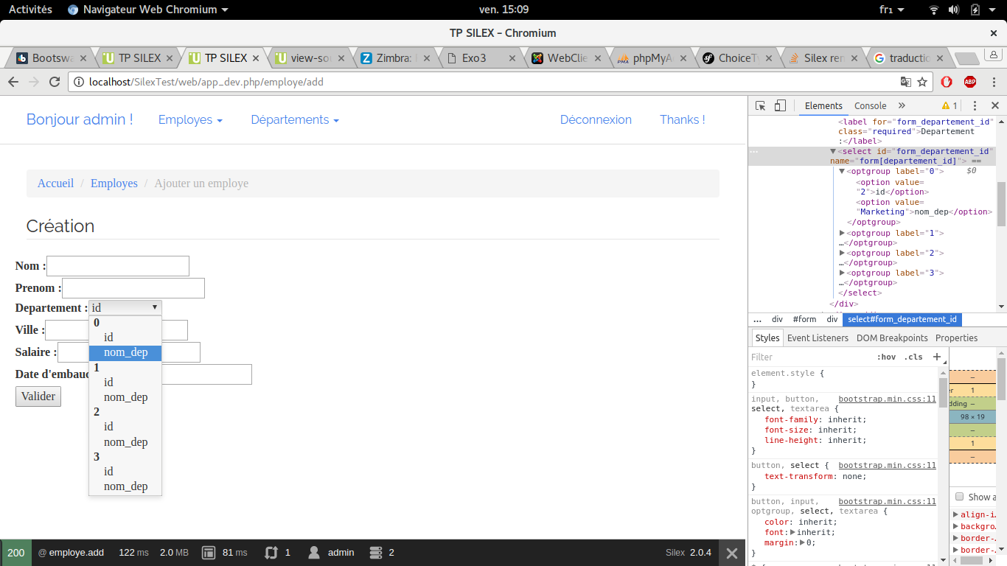The image size is (1007, 566).
Task: Expand the optgroup label="1" node
Action: [842, 233]
